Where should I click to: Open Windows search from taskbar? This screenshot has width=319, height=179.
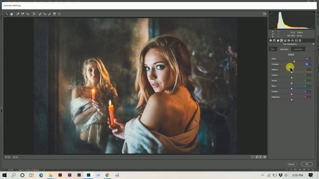[x=13, y=175]
